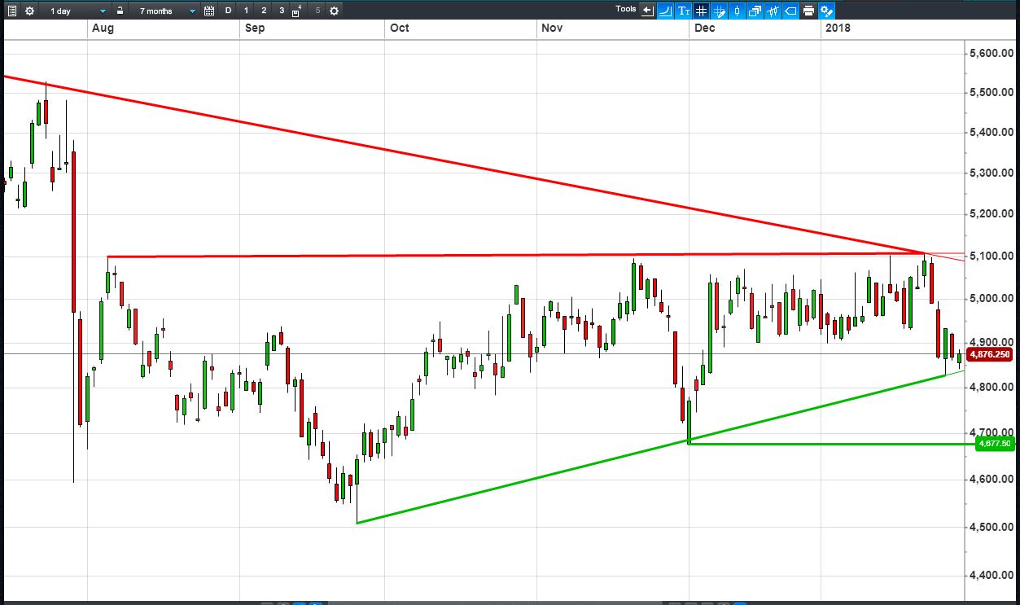Open the 7 months range dropdown

coord(165,11)
